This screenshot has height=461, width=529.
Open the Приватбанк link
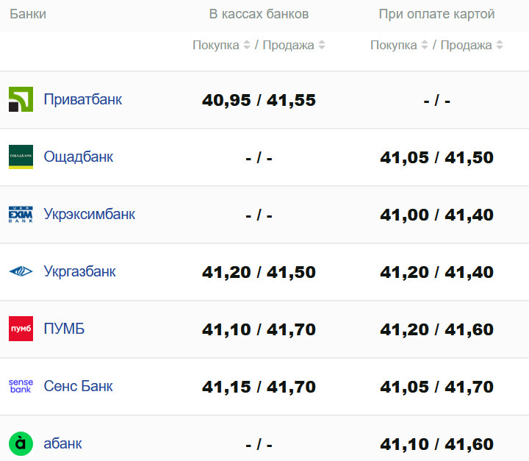[x=83, y=99]
